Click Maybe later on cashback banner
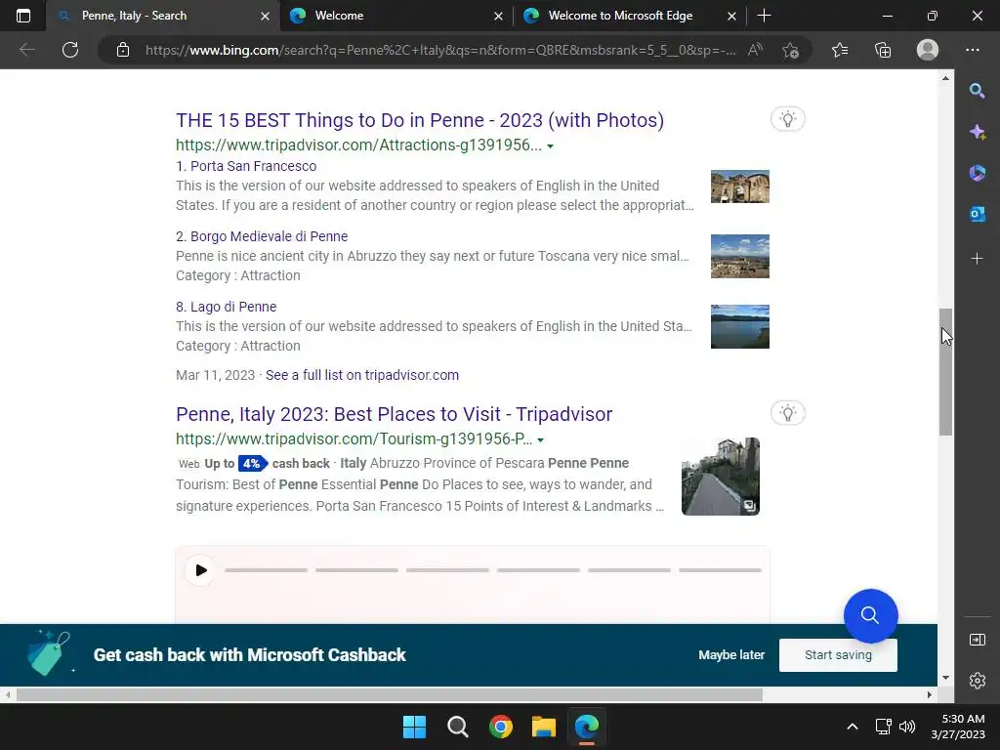 click(731, 655)
